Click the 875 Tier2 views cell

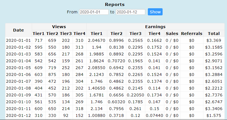pyautogui.click(x=52, y=75)
